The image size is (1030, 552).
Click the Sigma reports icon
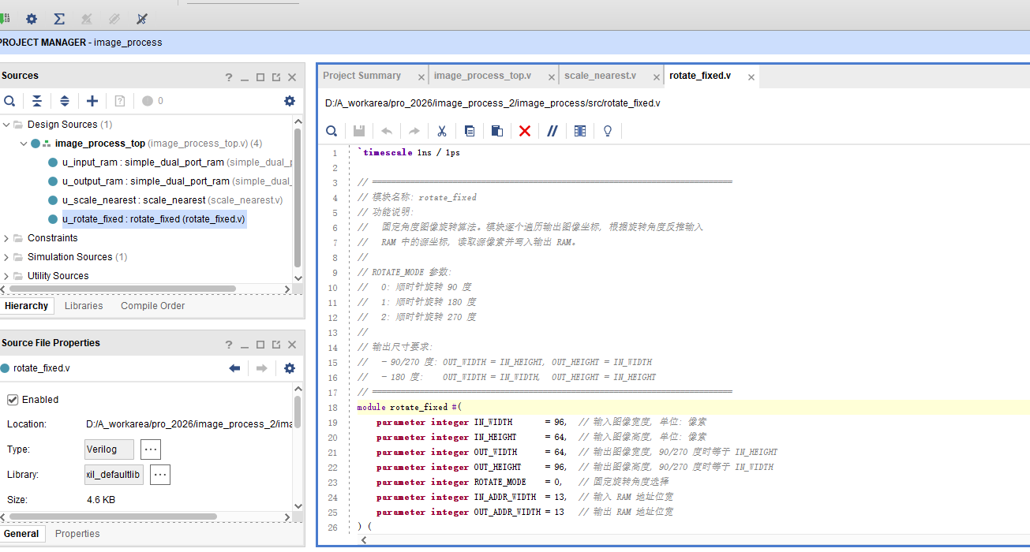(x=59, y=19)
